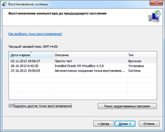
Task: Click the 'Система' type cell
Action: tap(134, 71)
